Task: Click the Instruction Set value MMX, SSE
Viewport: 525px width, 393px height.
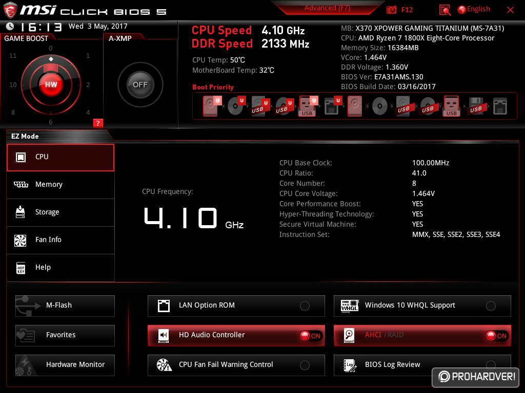Action: (456, 234)
